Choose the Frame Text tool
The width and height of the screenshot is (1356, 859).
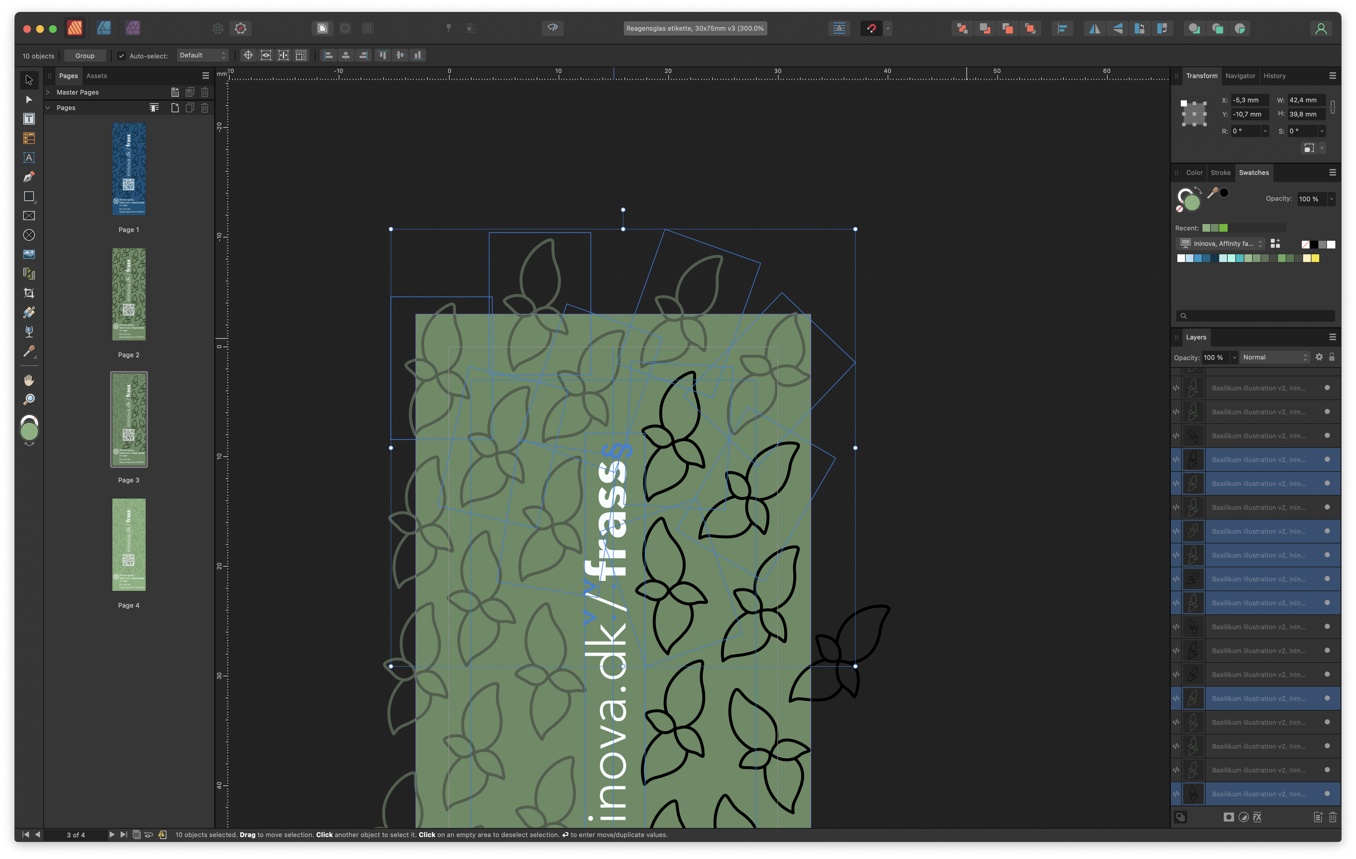pos(29,119)
